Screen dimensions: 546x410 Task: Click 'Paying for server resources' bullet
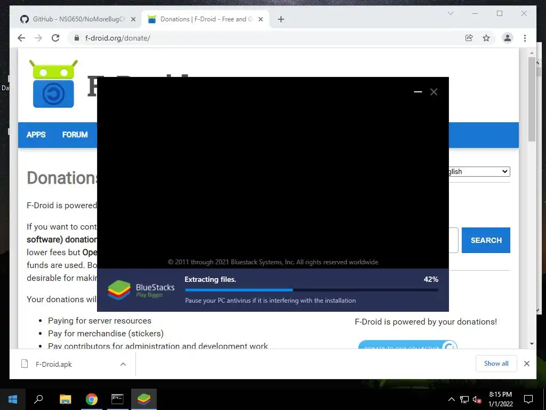click(100, 321)
